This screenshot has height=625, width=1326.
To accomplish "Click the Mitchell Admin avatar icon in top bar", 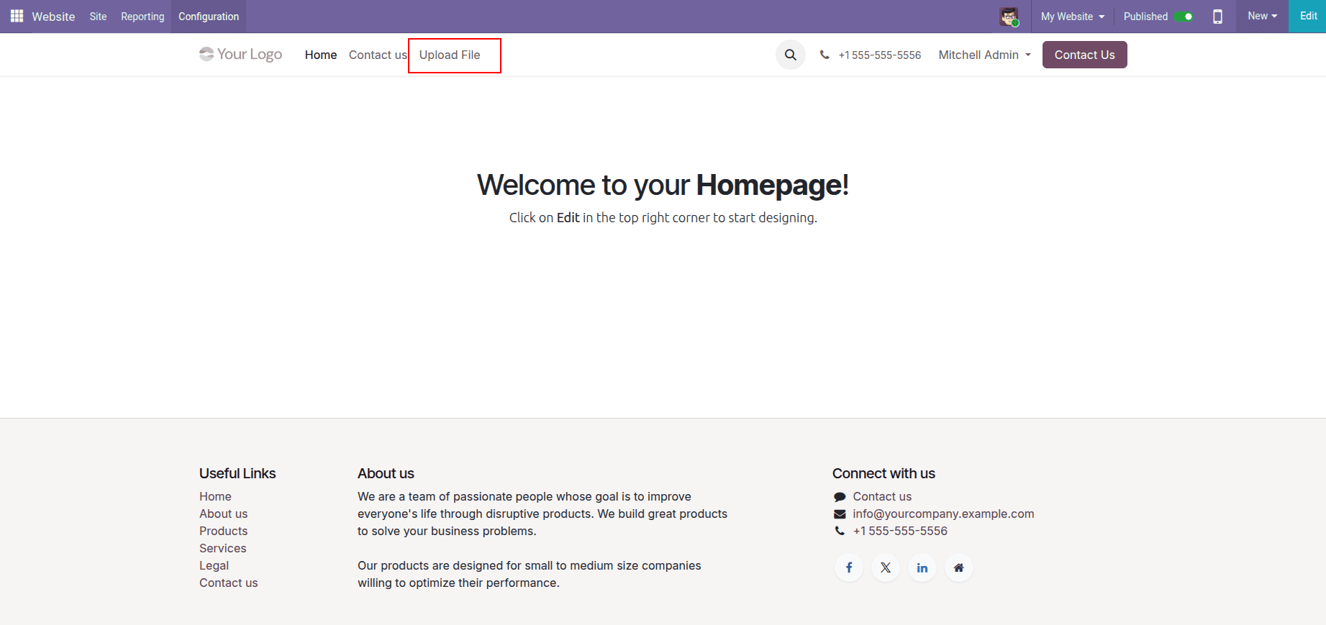I will point(1009,17).
